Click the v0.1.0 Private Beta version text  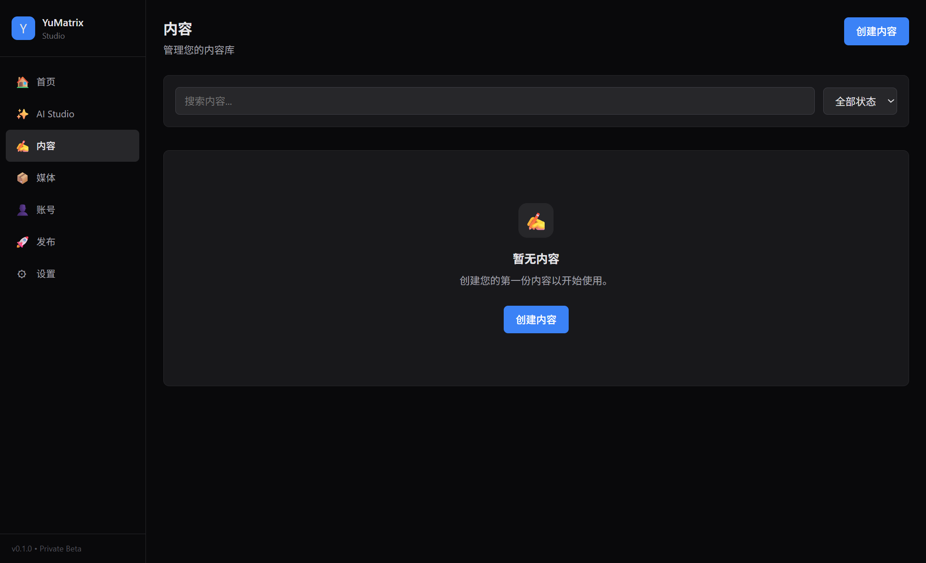click(47, 549)
